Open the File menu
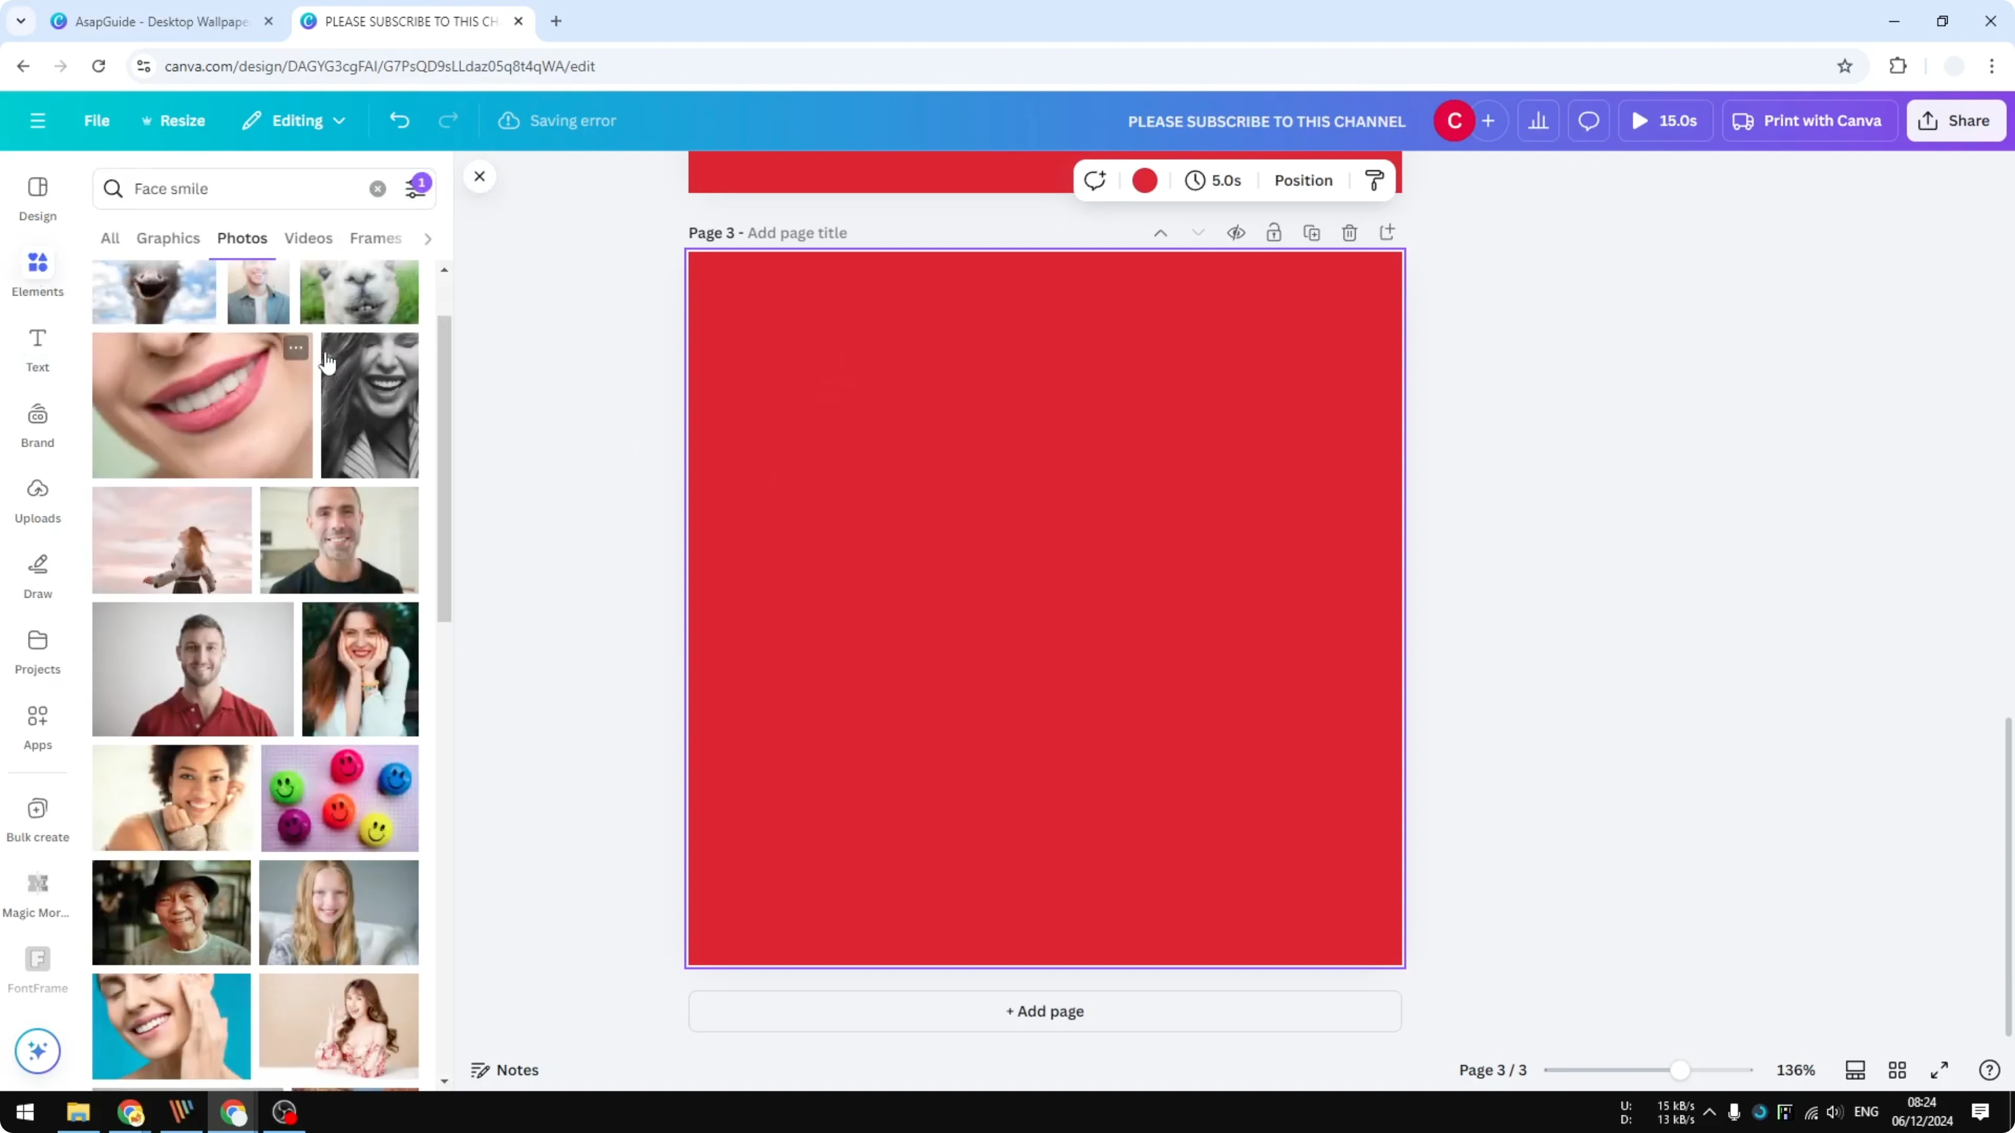2015x1133 pixels. pos(97,120)
